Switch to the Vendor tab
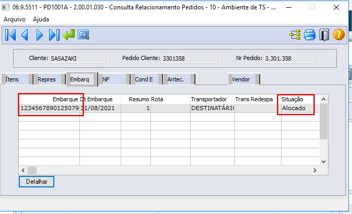352x214 pixels. (244, 79)
